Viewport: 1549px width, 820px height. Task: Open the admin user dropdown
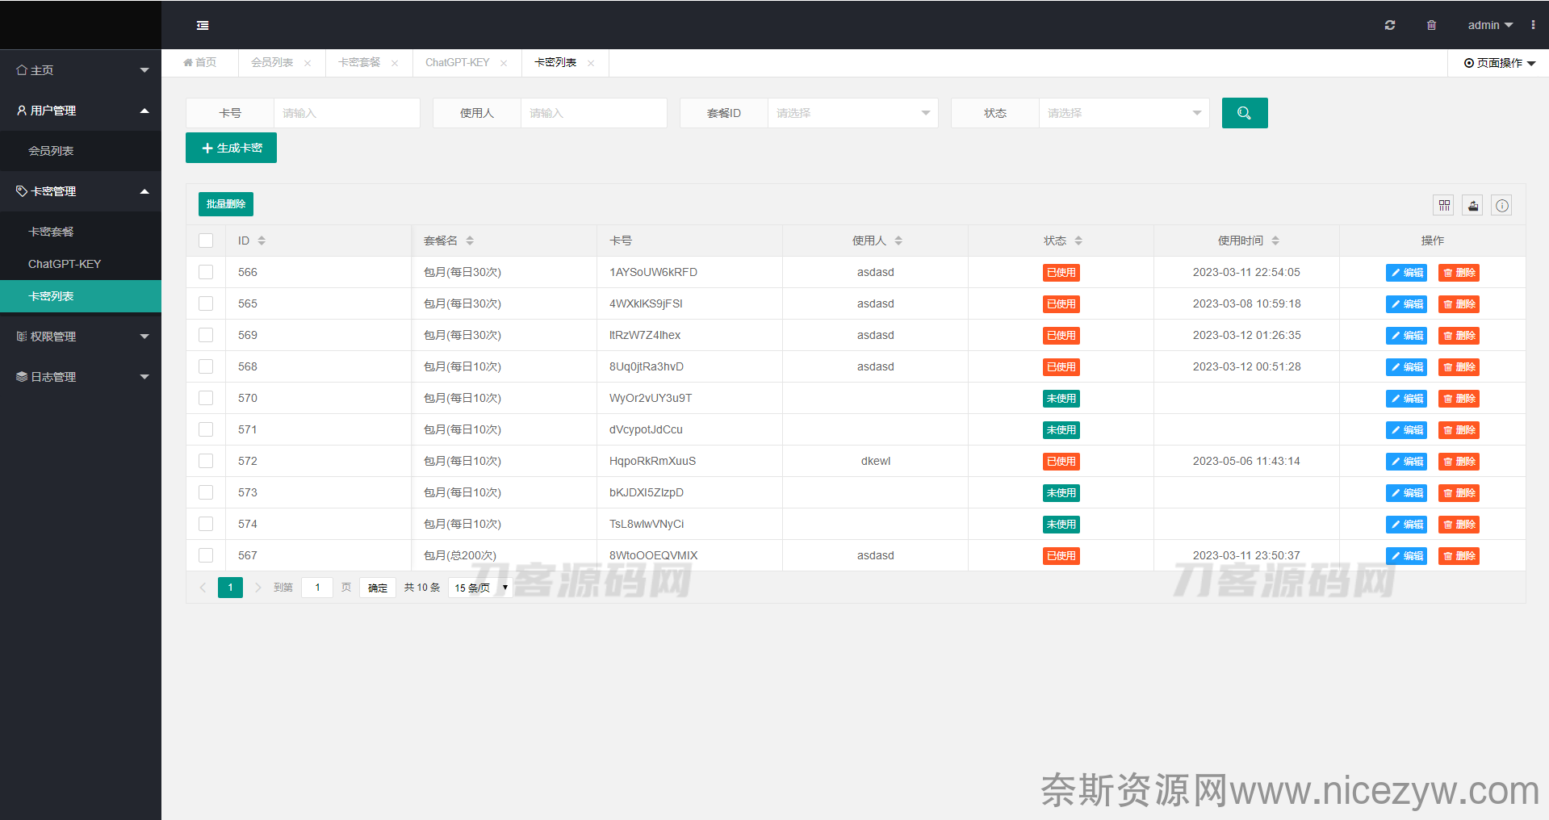[x=1490, y=25]
